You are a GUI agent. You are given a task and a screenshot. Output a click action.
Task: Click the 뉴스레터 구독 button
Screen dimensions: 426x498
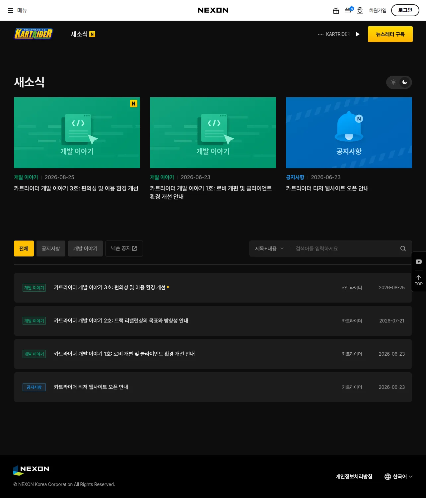(x=390, y=34)
